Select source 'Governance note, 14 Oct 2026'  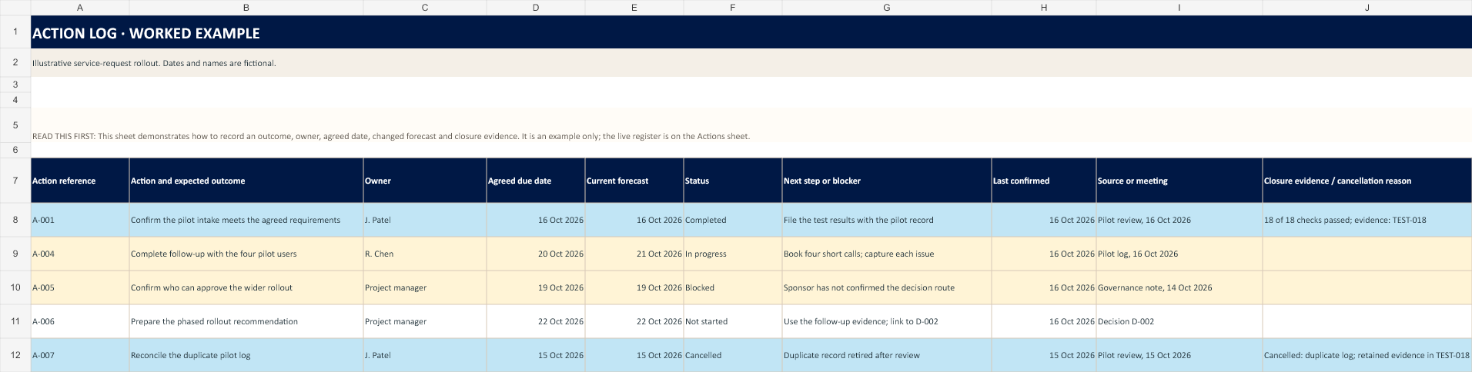tap(1179, 287)
